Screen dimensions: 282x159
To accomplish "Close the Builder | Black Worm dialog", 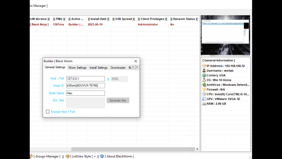I will tap(135, 61).
